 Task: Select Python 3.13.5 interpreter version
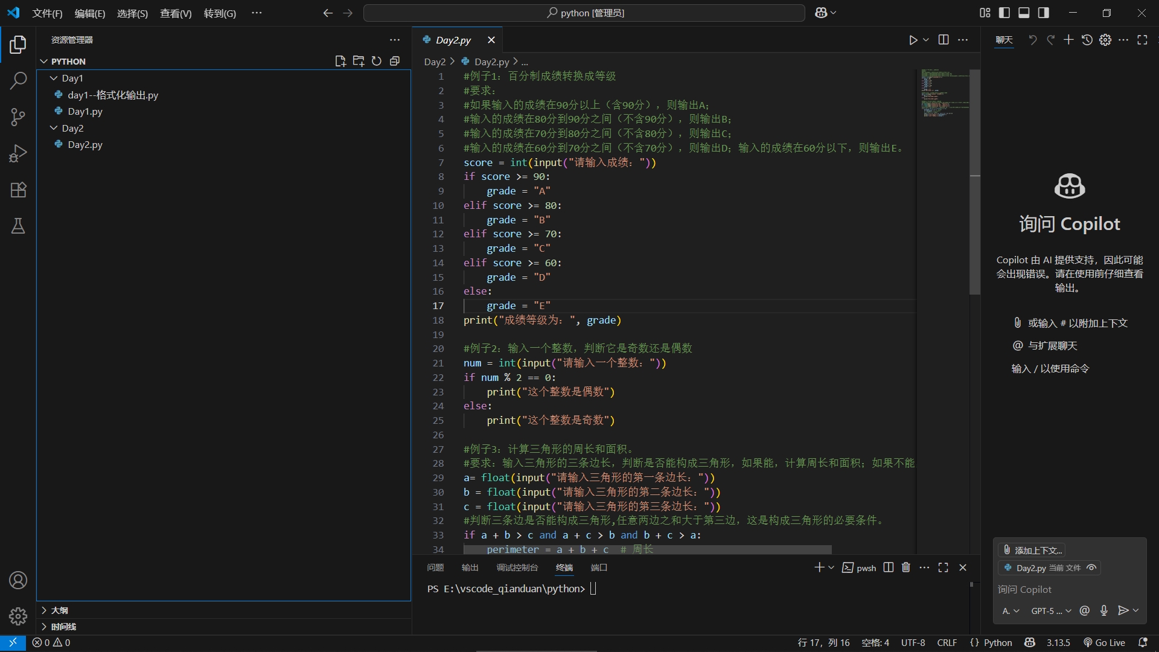(x=1058, y=643)
